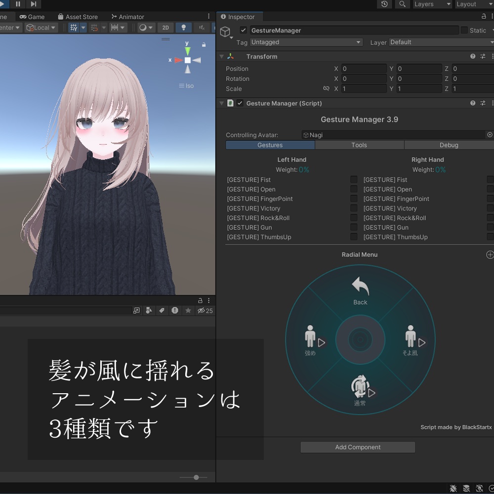Screen dimensions: 494x494
Task: Open the undo history icon
Action: tap(384, 4)
